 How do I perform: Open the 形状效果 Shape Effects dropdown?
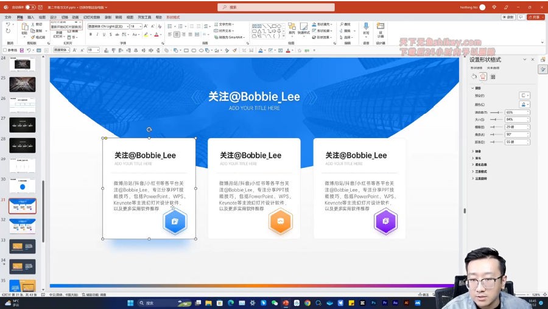pos(322,37)
